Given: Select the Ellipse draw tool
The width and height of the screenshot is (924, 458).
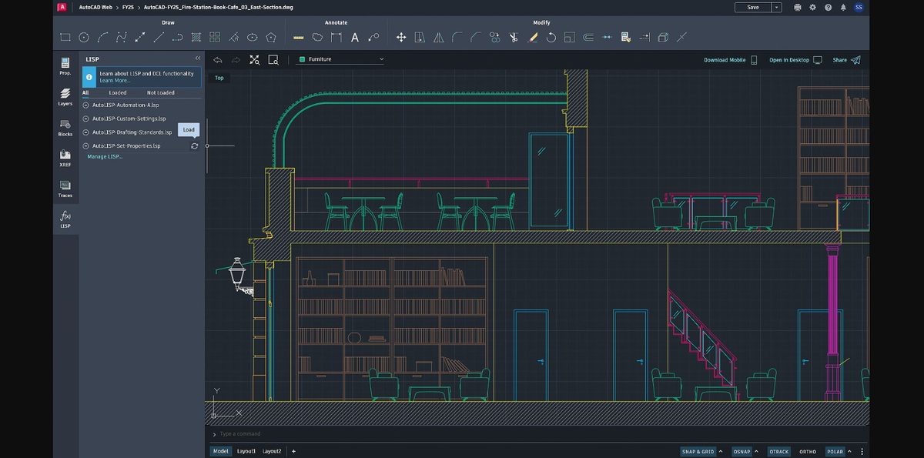Looking at the screenshot, I should pos(253,37).
